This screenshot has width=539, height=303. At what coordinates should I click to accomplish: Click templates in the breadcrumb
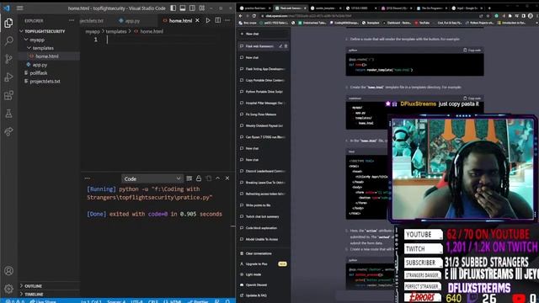[116, 31]
